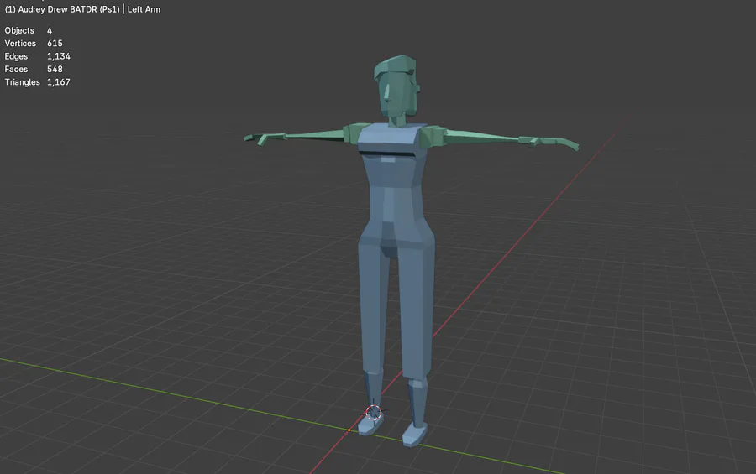This screenshot has height=474, width=756.
Task: Click the 'Audrey Drew BATDR (Ps1)' collection text
Action: [69, 9]
